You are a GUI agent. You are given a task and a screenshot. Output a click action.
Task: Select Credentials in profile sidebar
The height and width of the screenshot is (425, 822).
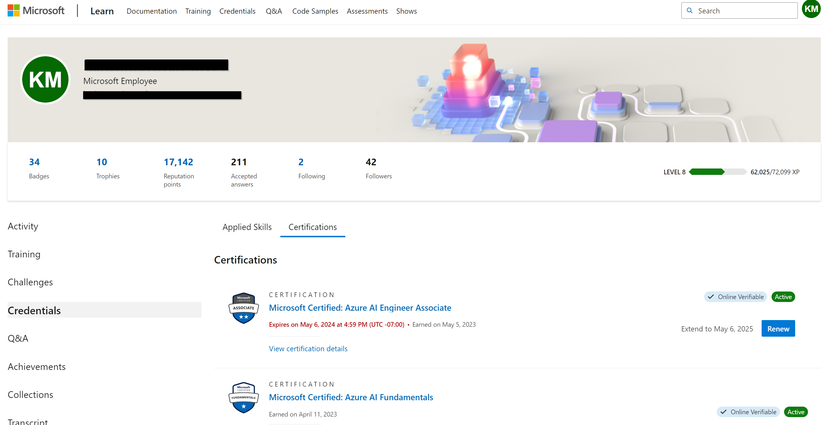[x=104, y=310]
